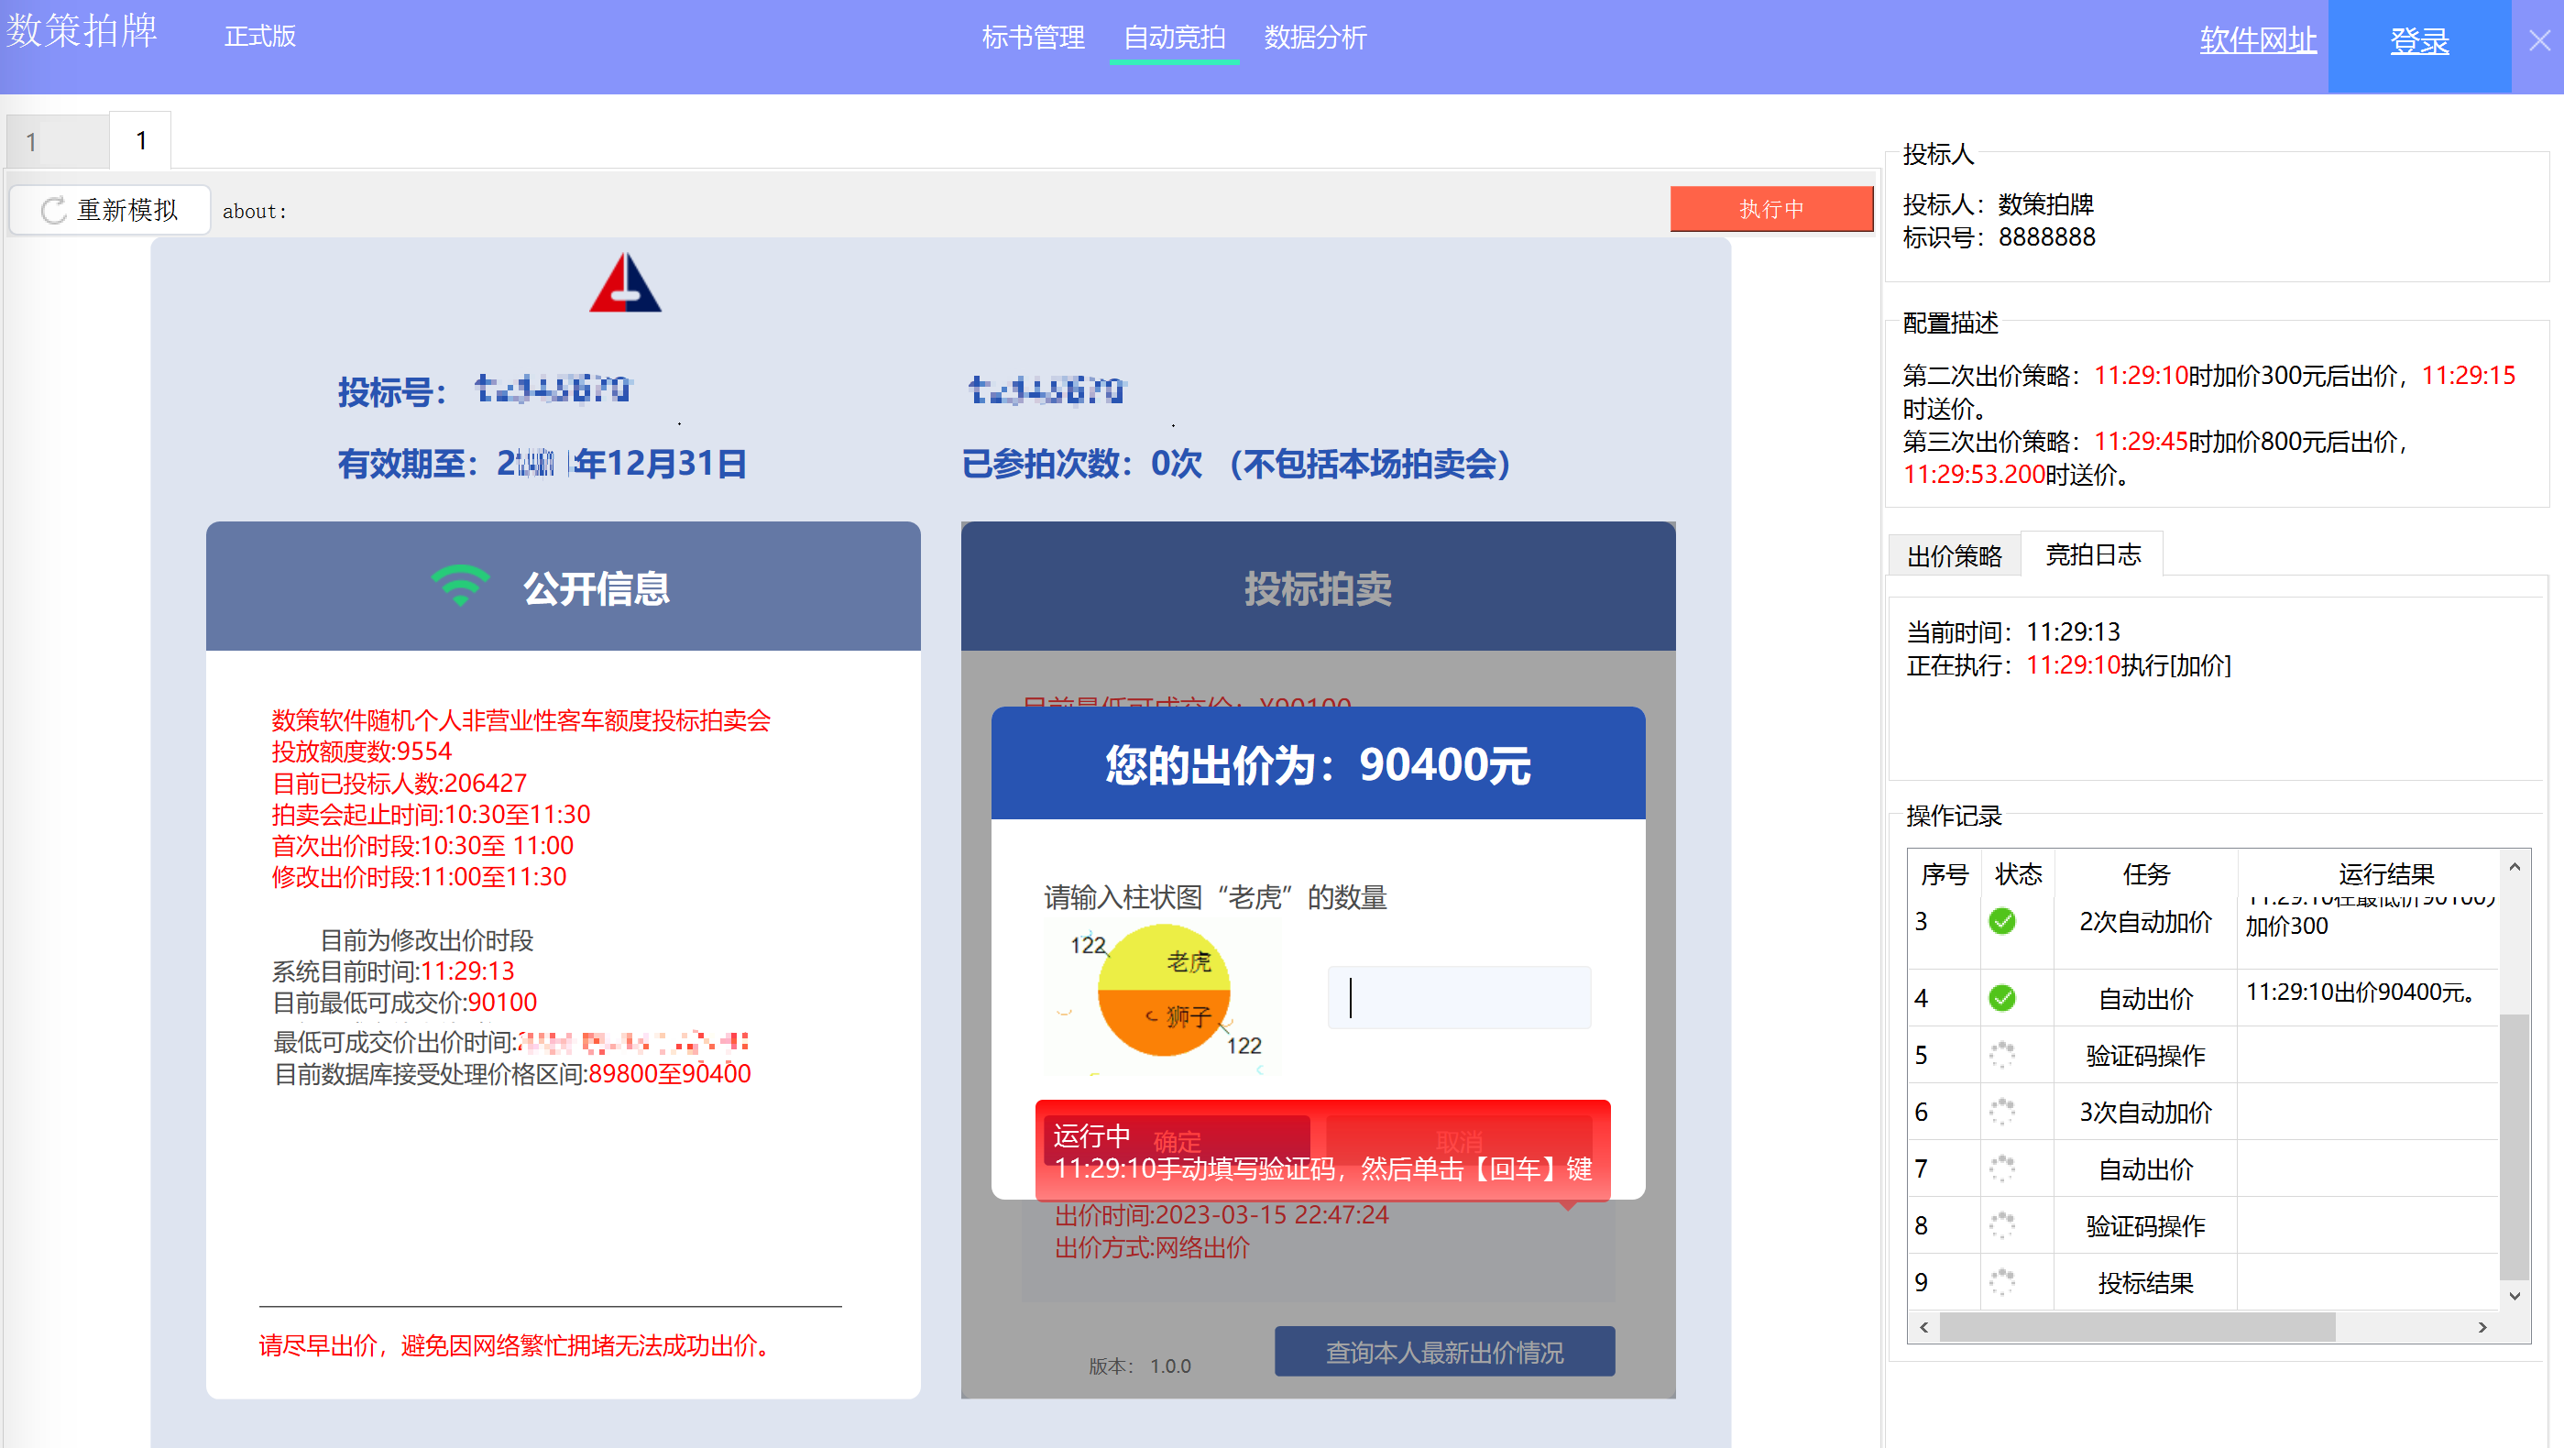The image size is (2564, 1448).
Task: Click the red-blue sailboat logo
Action: 625,282
